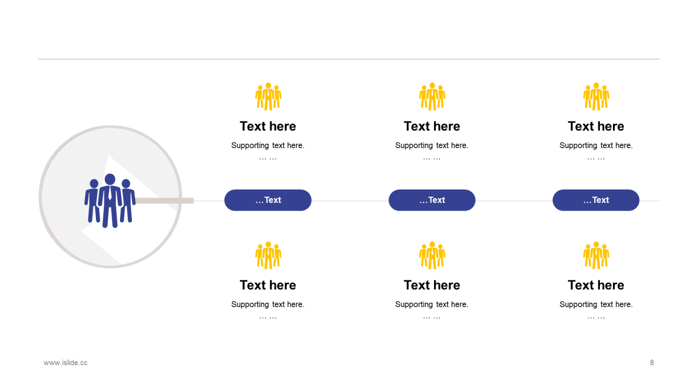
Task: Select the bottom-middle "Text here" heading
Action: [432, 285]
